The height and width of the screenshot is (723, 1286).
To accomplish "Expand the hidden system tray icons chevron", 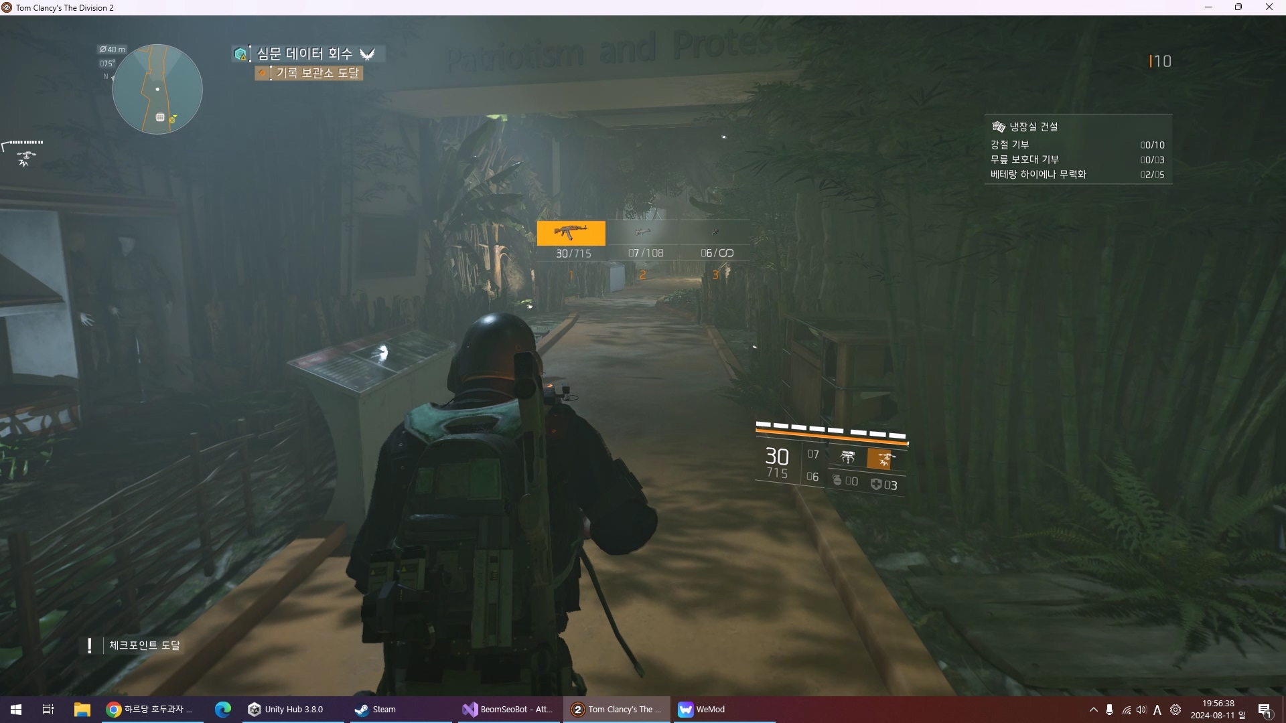I will (1093, 710).
